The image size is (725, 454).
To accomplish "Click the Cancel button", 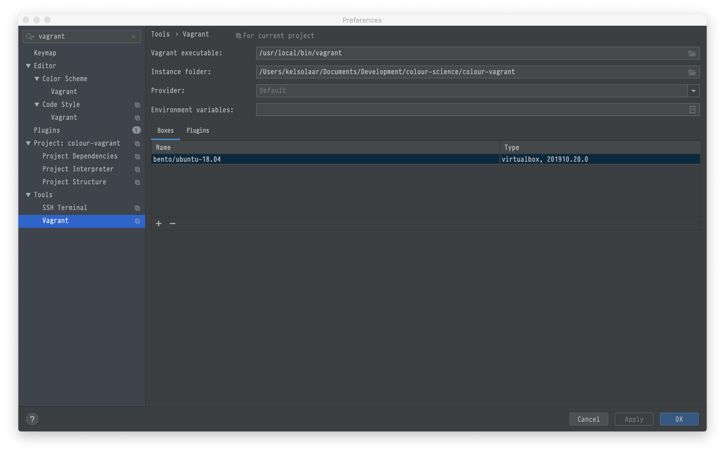I will coord(588,419).
